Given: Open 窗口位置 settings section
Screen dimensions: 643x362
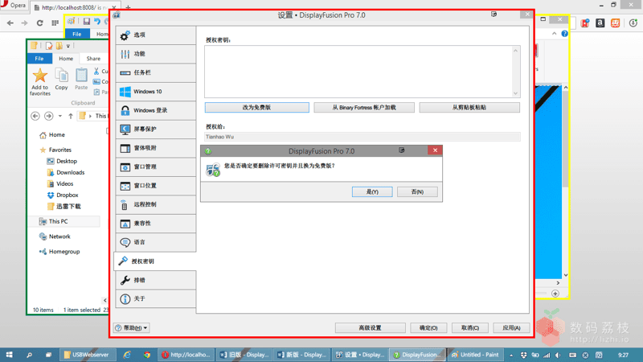Looking at the screenshot, I should point(156,186).
